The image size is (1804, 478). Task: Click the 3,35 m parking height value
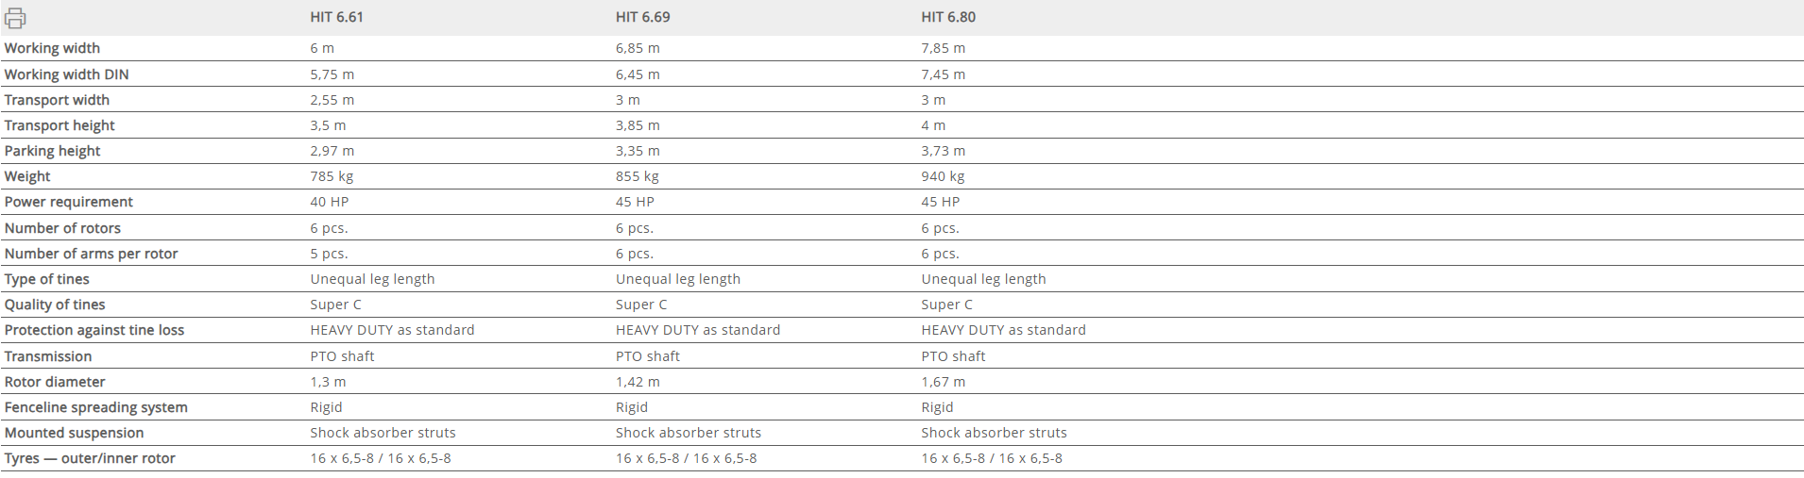coord(638,151)
